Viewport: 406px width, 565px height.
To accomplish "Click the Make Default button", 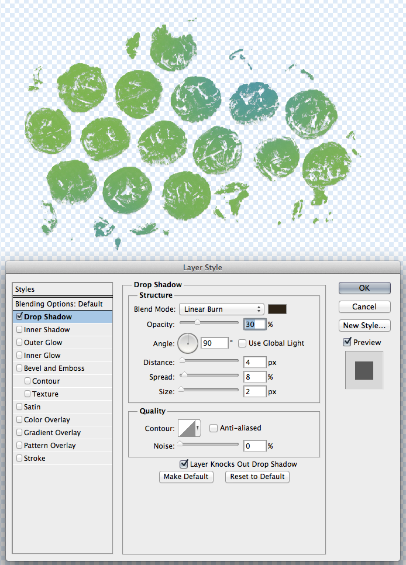I will coord(186,476).
